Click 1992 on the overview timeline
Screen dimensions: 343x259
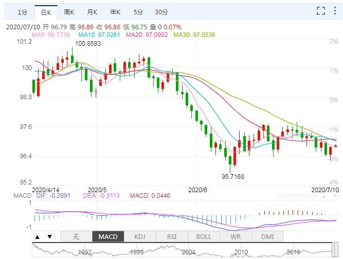click(x=85, y=252)
